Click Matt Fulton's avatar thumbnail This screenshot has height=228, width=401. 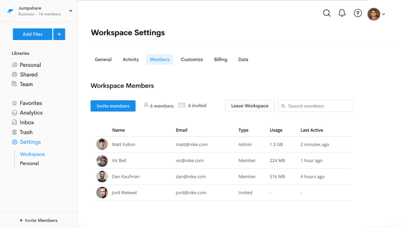tap(102, 144)
